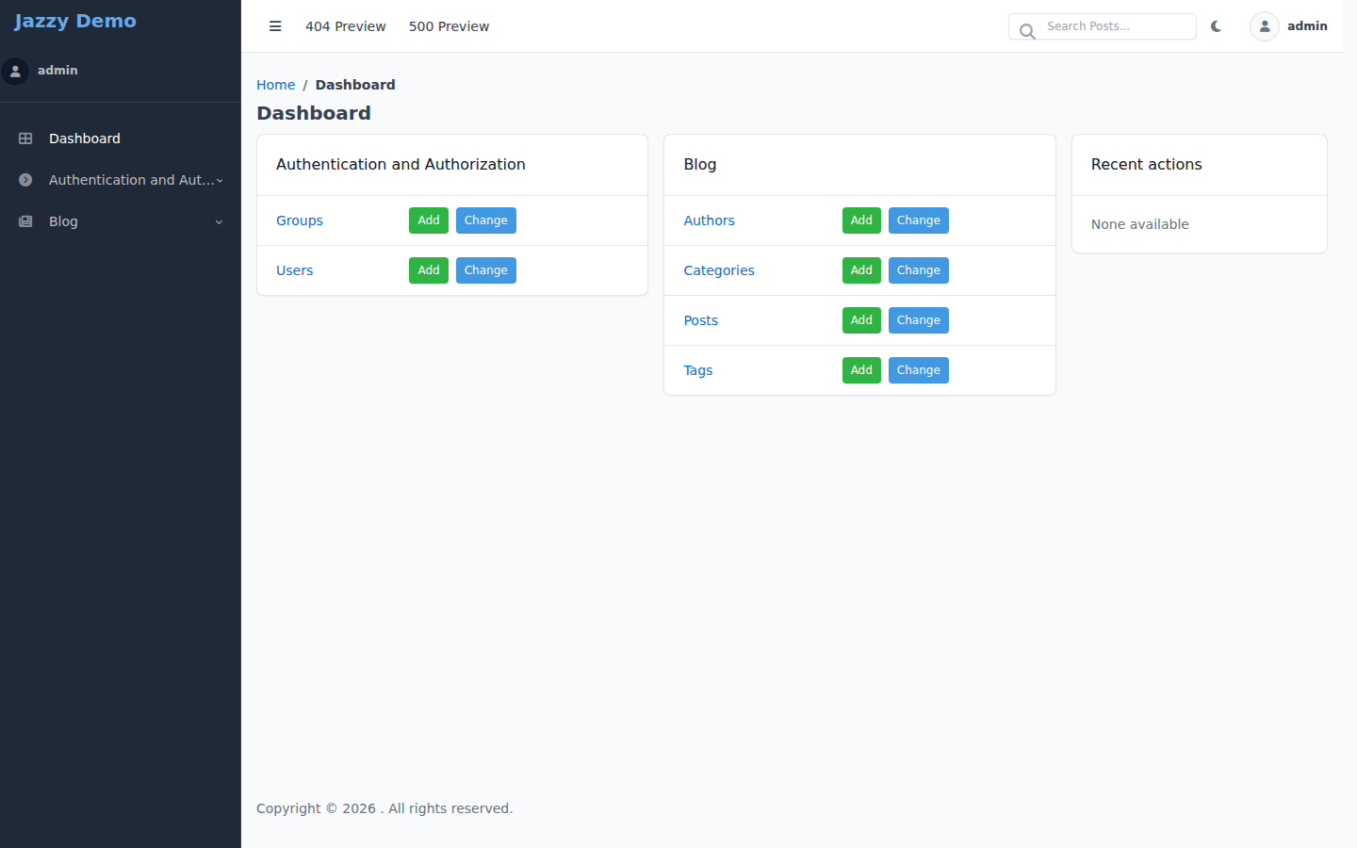1357x848 pixels.
Task: Go to Home breadcrumb link
Action: (x=276, y=85)
